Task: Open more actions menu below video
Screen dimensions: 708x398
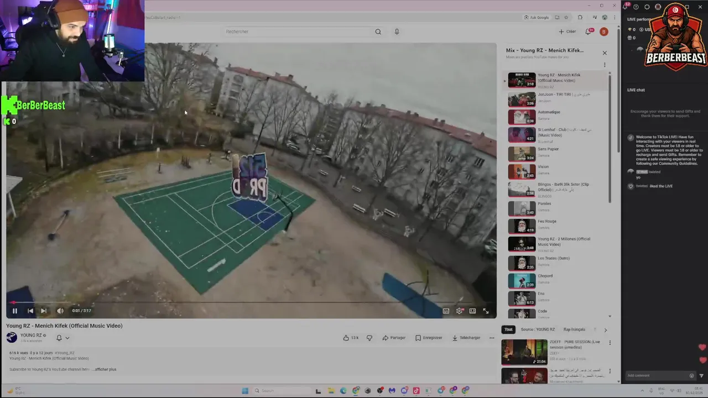Action: pos(492,338)
